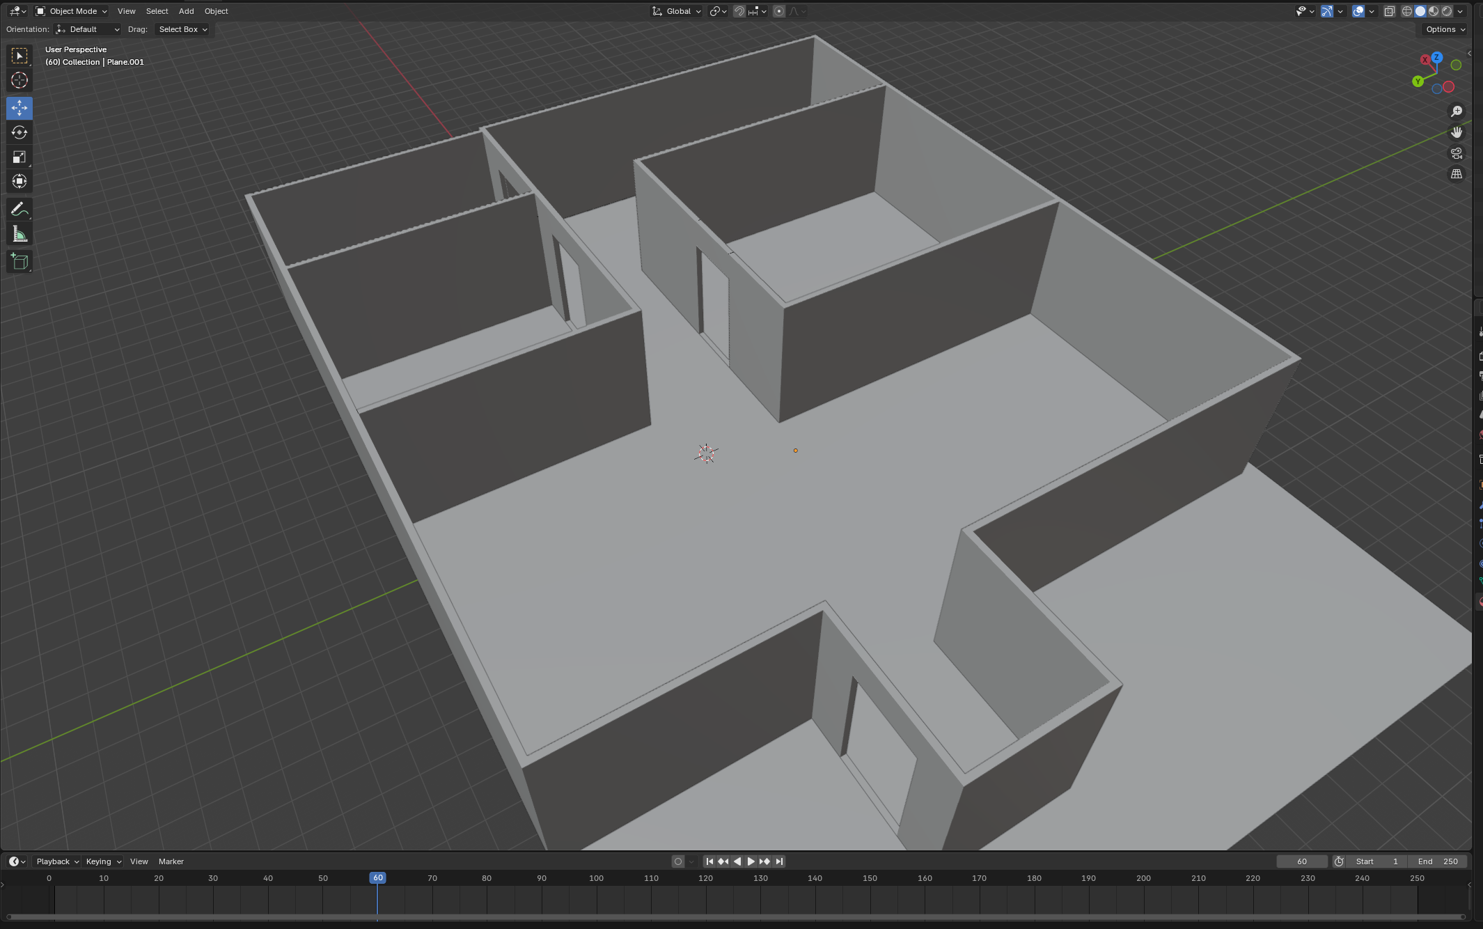The height and width of the screenshot is (929, 1483).
Task: Select the Scale tool
Action: (x=19, y=157)
